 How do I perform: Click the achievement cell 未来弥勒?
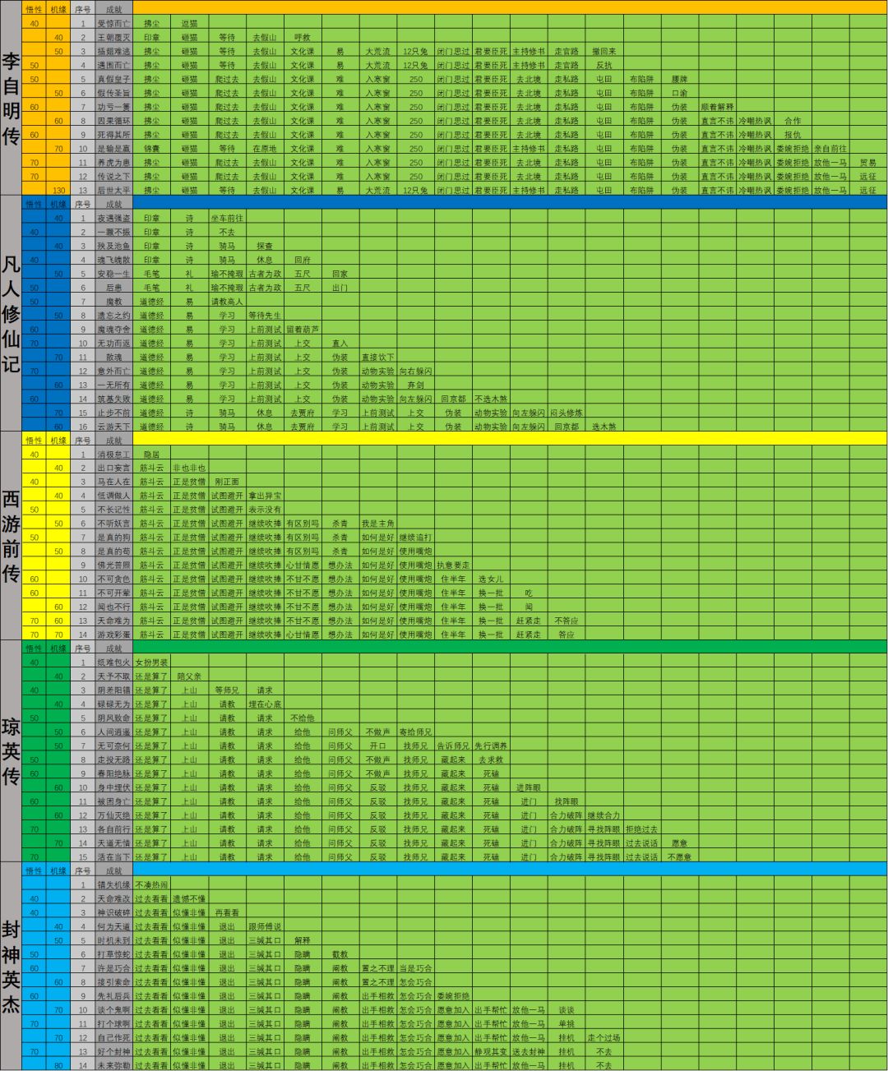pyautogui.click(x=113, y=1066)
